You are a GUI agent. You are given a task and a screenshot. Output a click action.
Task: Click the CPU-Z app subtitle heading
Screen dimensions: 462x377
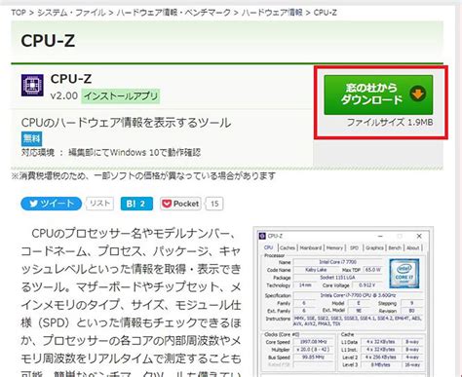click(71, 79)
